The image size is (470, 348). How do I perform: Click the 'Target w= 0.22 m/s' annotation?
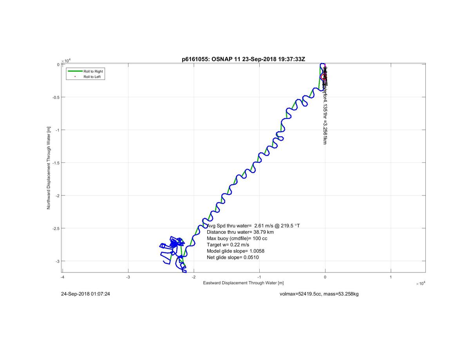(228, 245)
